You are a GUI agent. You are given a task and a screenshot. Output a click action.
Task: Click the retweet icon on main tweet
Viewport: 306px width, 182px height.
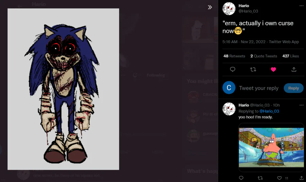coord(253,69)
